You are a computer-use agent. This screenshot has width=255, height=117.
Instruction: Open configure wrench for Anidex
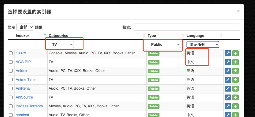[228, 71]
